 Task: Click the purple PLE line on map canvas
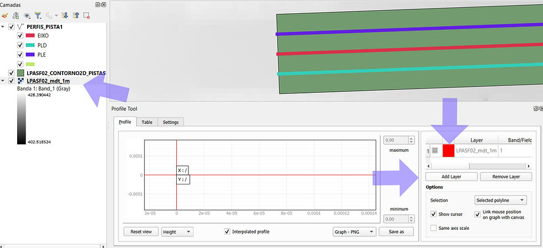(x=409, y=30)
